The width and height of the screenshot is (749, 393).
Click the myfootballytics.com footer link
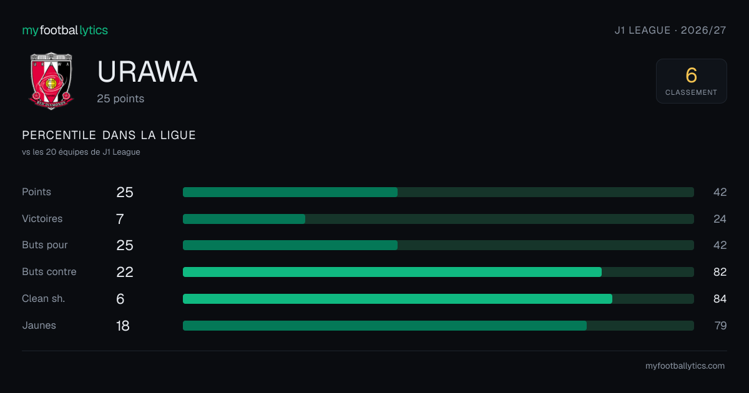(685, 366)
